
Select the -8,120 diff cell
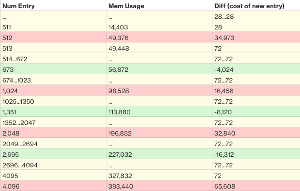tap(256, 111)
